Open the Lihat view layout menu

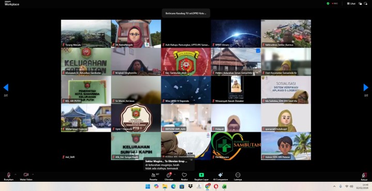coord(351,4)
